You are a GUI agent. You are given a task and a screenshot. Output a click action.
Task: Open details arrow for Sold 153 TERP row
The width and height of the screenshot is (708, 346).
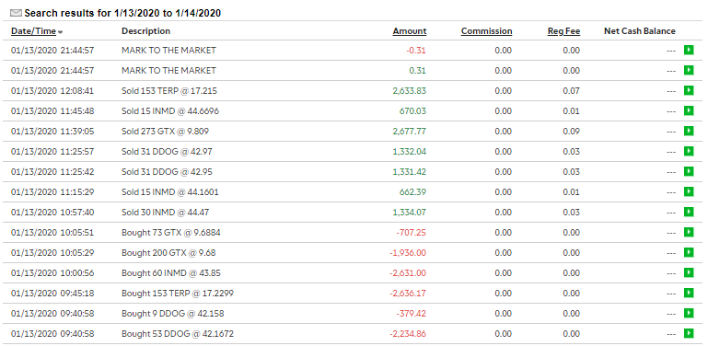(689, 90)
